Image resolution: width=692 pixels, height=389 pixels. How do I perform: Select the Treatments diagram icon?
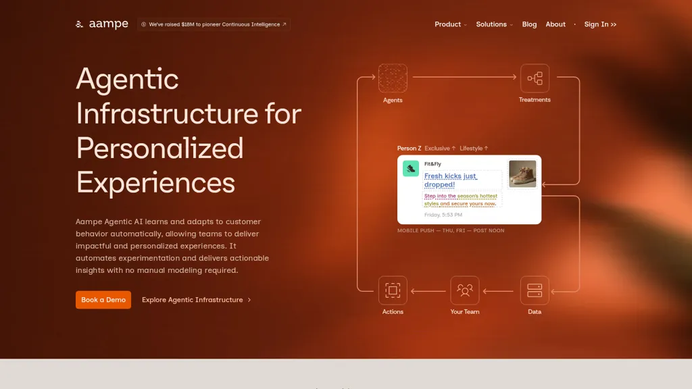coord(535,78)
